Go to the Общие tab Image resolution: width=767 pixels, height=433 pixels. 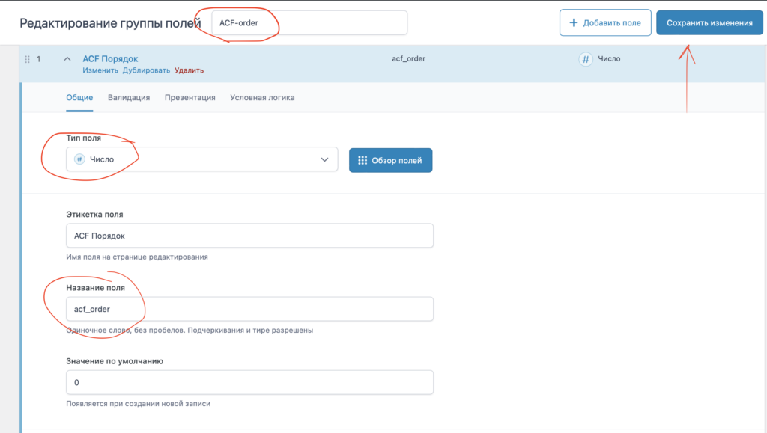(x=79, y=97)
